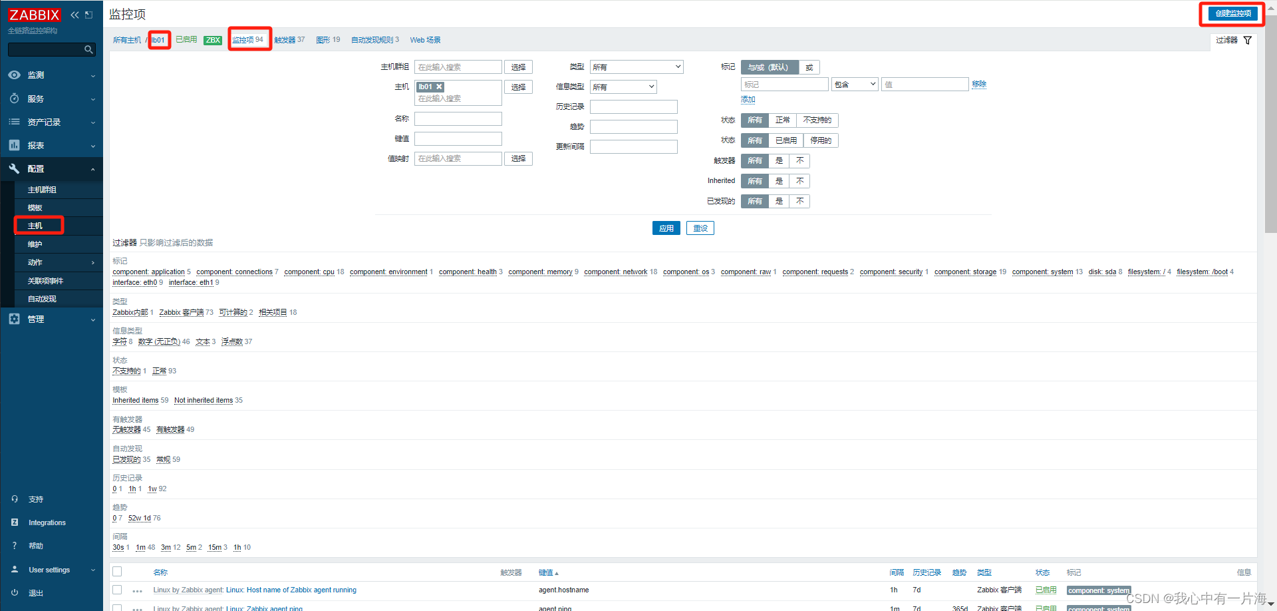Expand the 资产记录 sidebar section
Screen dimensions: 1277x611
coord(92,122)
